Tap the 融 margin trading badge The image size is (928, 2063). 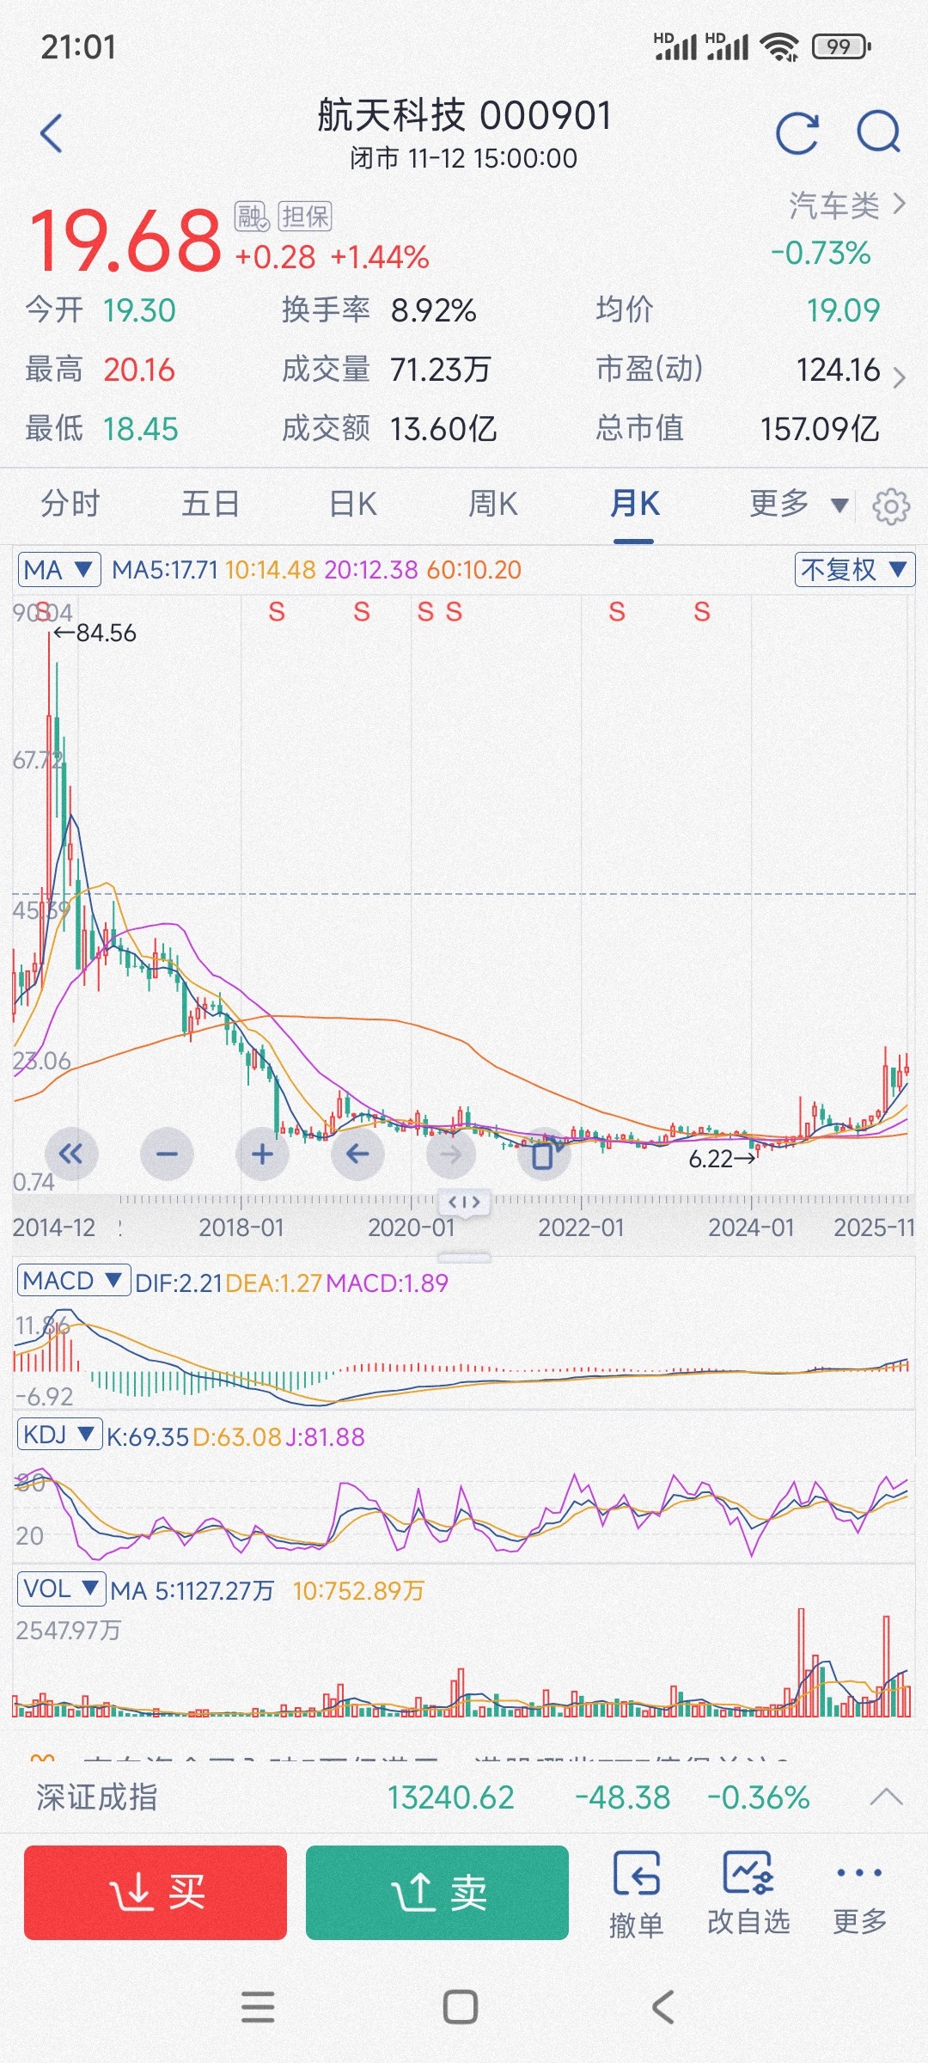coord(253,216)
